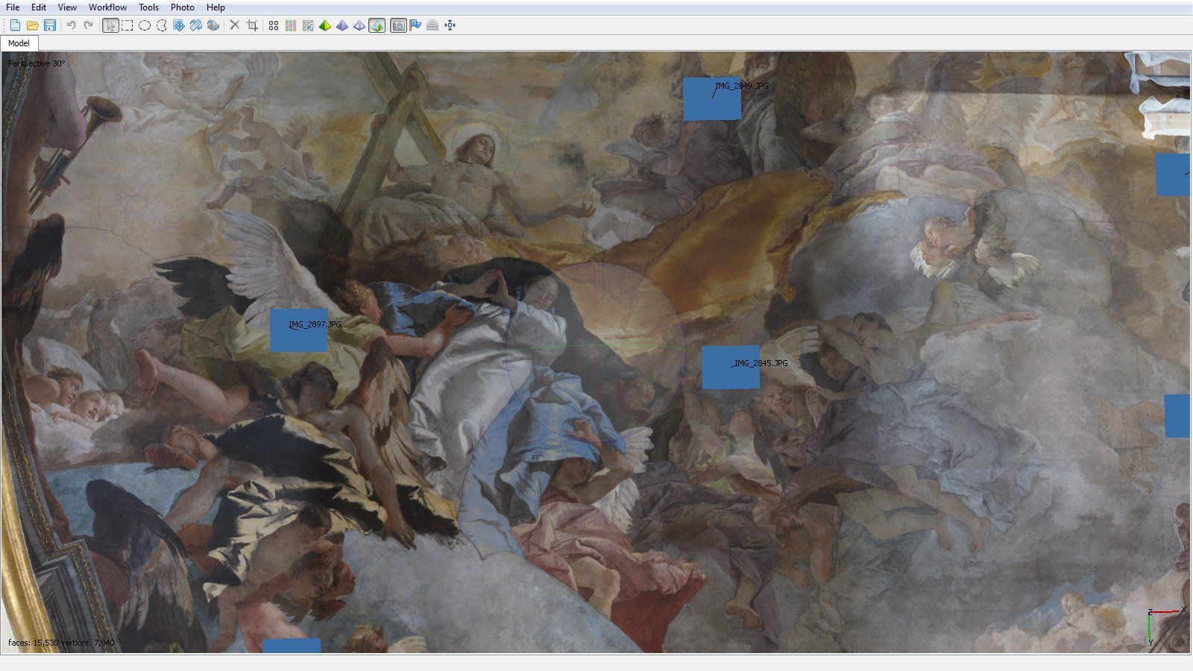Switch to Shaded model view

point(327,25)
